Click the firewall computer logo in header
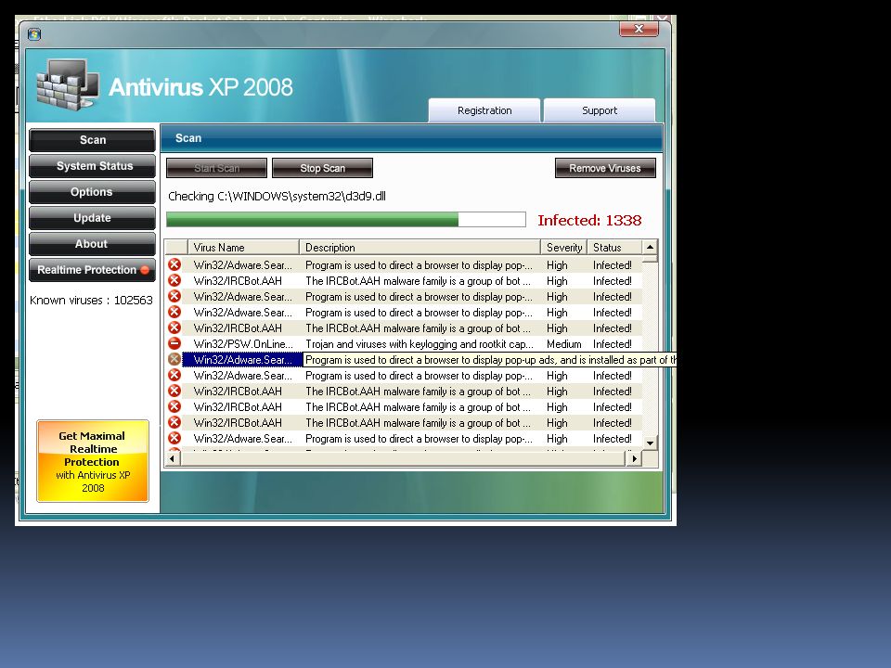 [x=68, y=84]
